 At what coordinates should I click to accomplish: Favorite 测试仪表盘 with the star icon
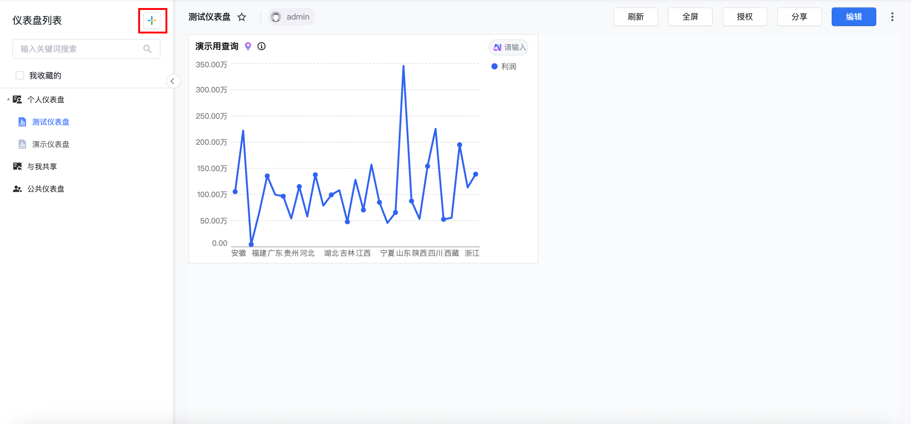pyautogui.click(x=242, y=17)
